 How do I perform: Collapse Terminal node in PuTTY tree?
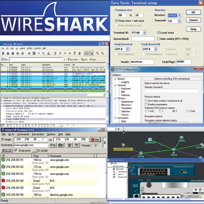115,85
